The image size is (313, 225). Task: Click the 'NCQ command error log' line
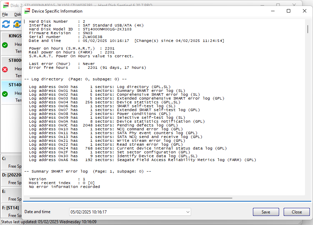[x=106, y=129]
